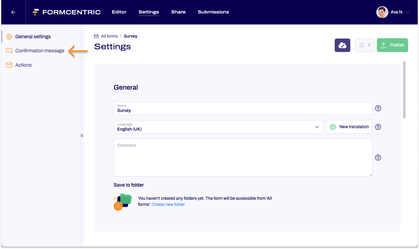Viewport: 419px width, 249px height.
Task: Collapse the sidebar using divider handle
Action: coord(82,136)
